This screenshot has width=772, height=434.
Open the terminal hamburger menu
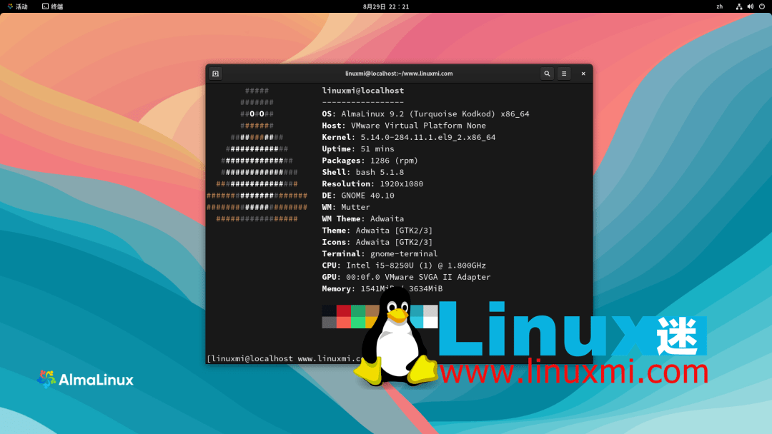click(x=563, y=74)
